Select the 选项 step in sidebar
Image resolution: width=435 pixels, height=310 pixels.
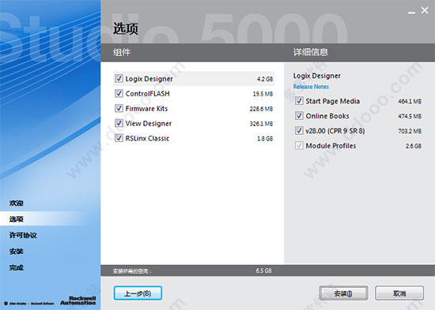coord(17,219)
